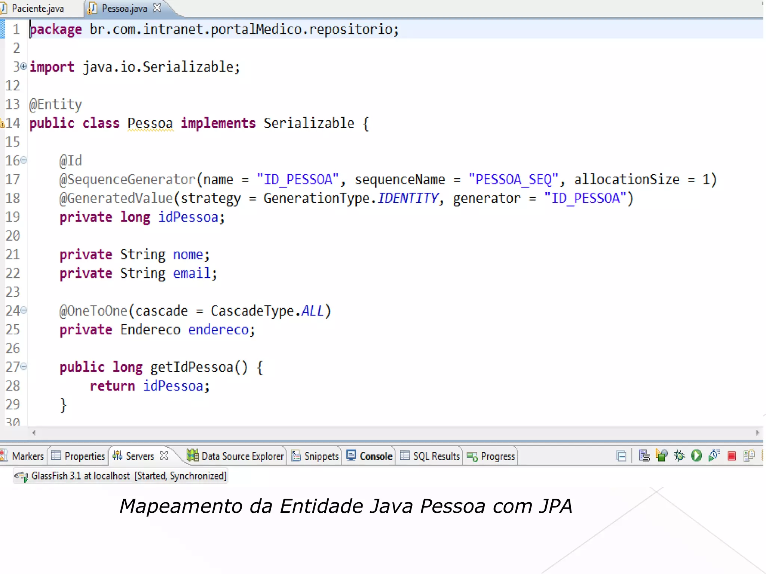Close the Pessoa.java editor tab
Screen dimensions: 766x574
coord(157,8)
